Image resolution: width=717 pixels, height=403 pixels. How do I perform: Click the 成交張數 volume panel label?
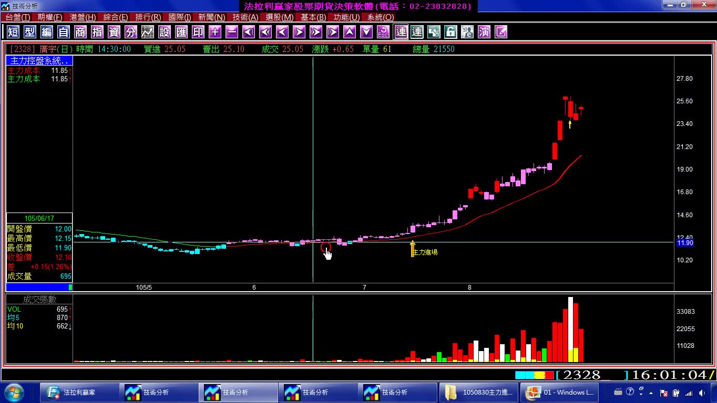(39, 300)
